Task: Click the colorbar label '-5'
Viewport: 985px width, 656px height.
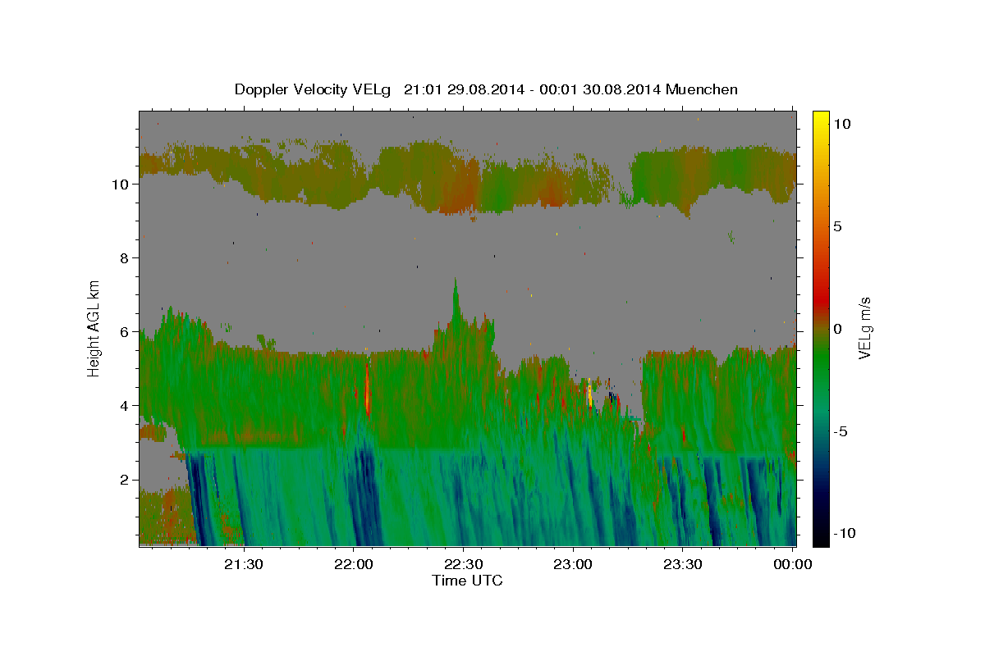Action: pyautogui.click(x=841, y=431)
